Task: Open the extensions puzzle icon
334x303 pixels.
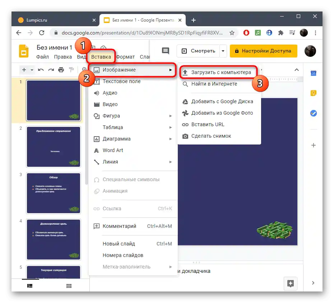Action: point(281,33)
